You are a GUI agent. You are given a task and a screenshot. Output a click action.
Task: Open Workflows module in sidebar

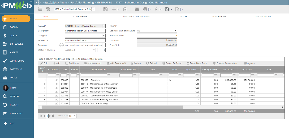coord(17,61)
